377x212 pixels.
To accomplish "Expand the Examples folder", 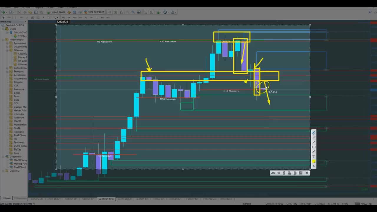I will pos(7,72).
